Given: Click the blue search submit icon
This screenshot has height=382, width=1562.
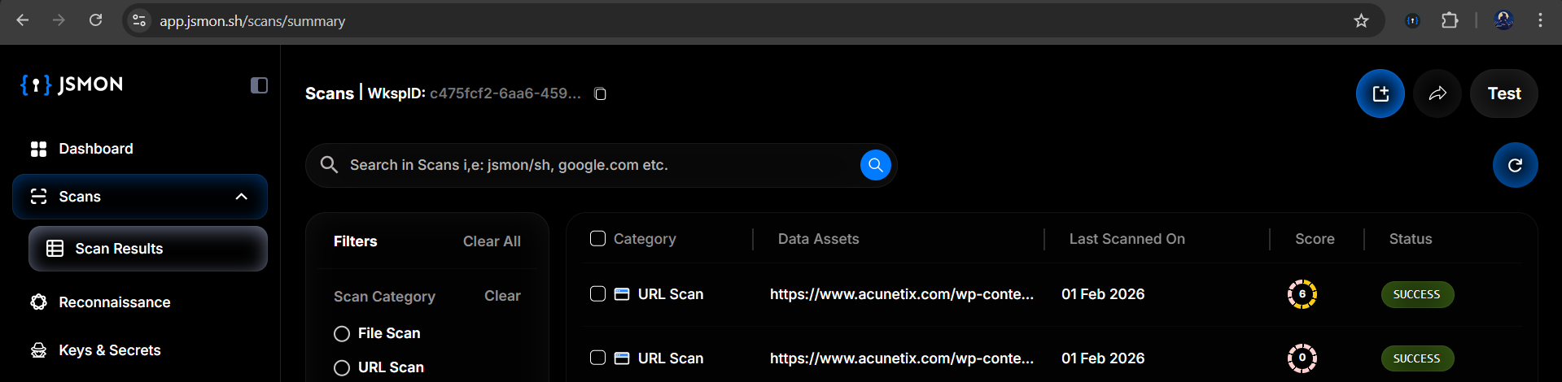Looking at the screenshot, I should point(875,165).
